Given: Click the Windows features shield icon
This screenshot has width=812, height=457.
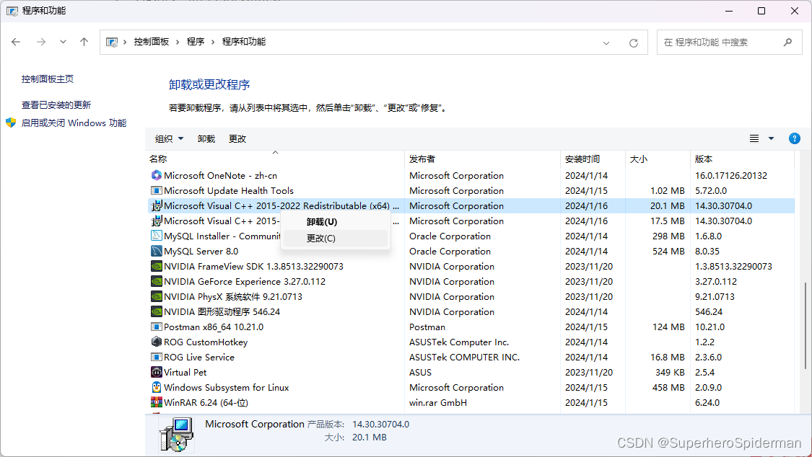Looking at the screenshot, I should coord(11,123).
